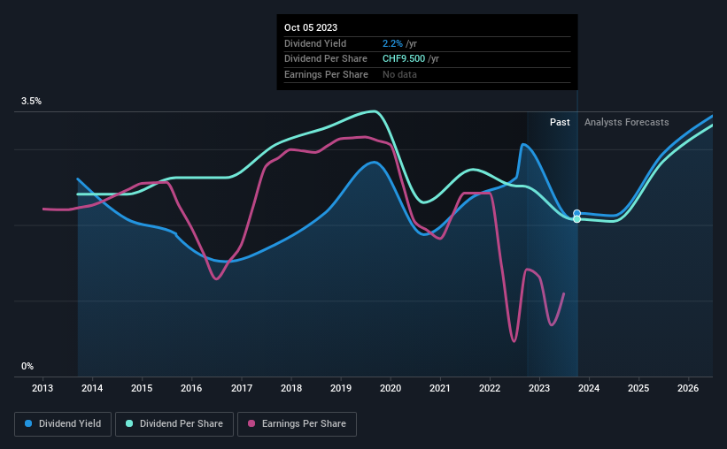Click the 2018 x-axis label
Screen dimensions: 727x449
[291, 388]
